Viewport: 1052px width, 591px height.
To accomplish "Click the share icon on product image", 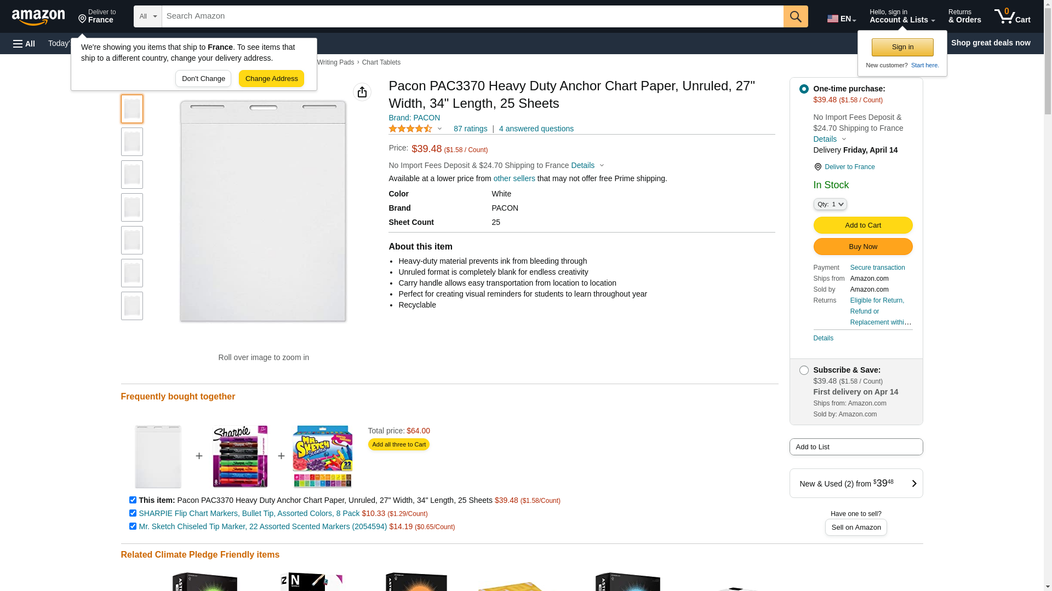I will (x=362, y=92).
